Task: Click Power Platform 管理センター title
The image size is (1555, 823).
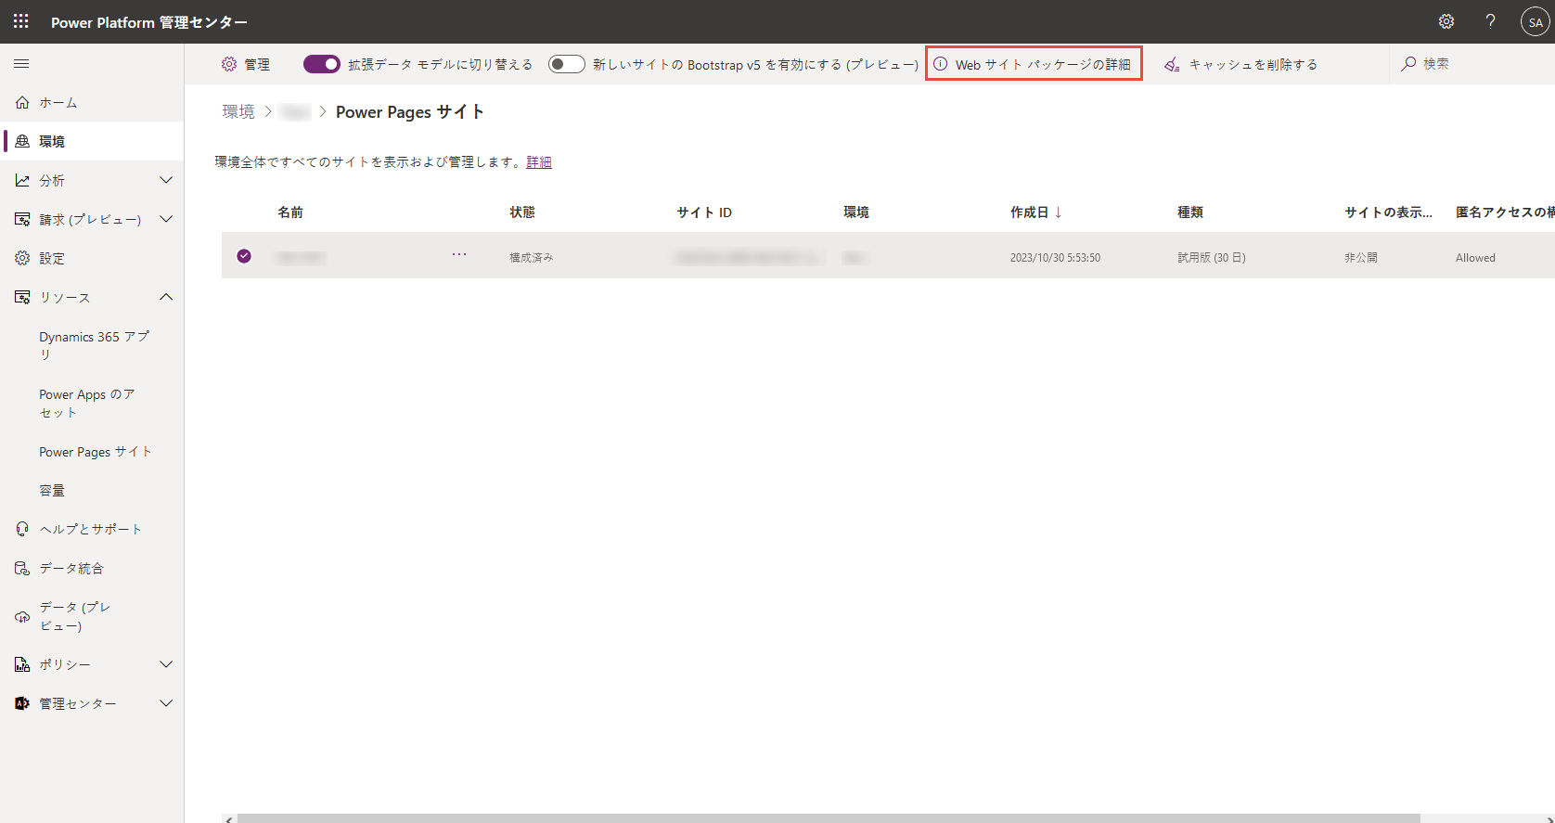Action: pos(149,22)
